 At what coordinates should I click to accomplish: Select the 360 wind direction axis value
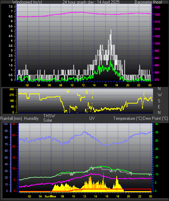coord(12,89)
